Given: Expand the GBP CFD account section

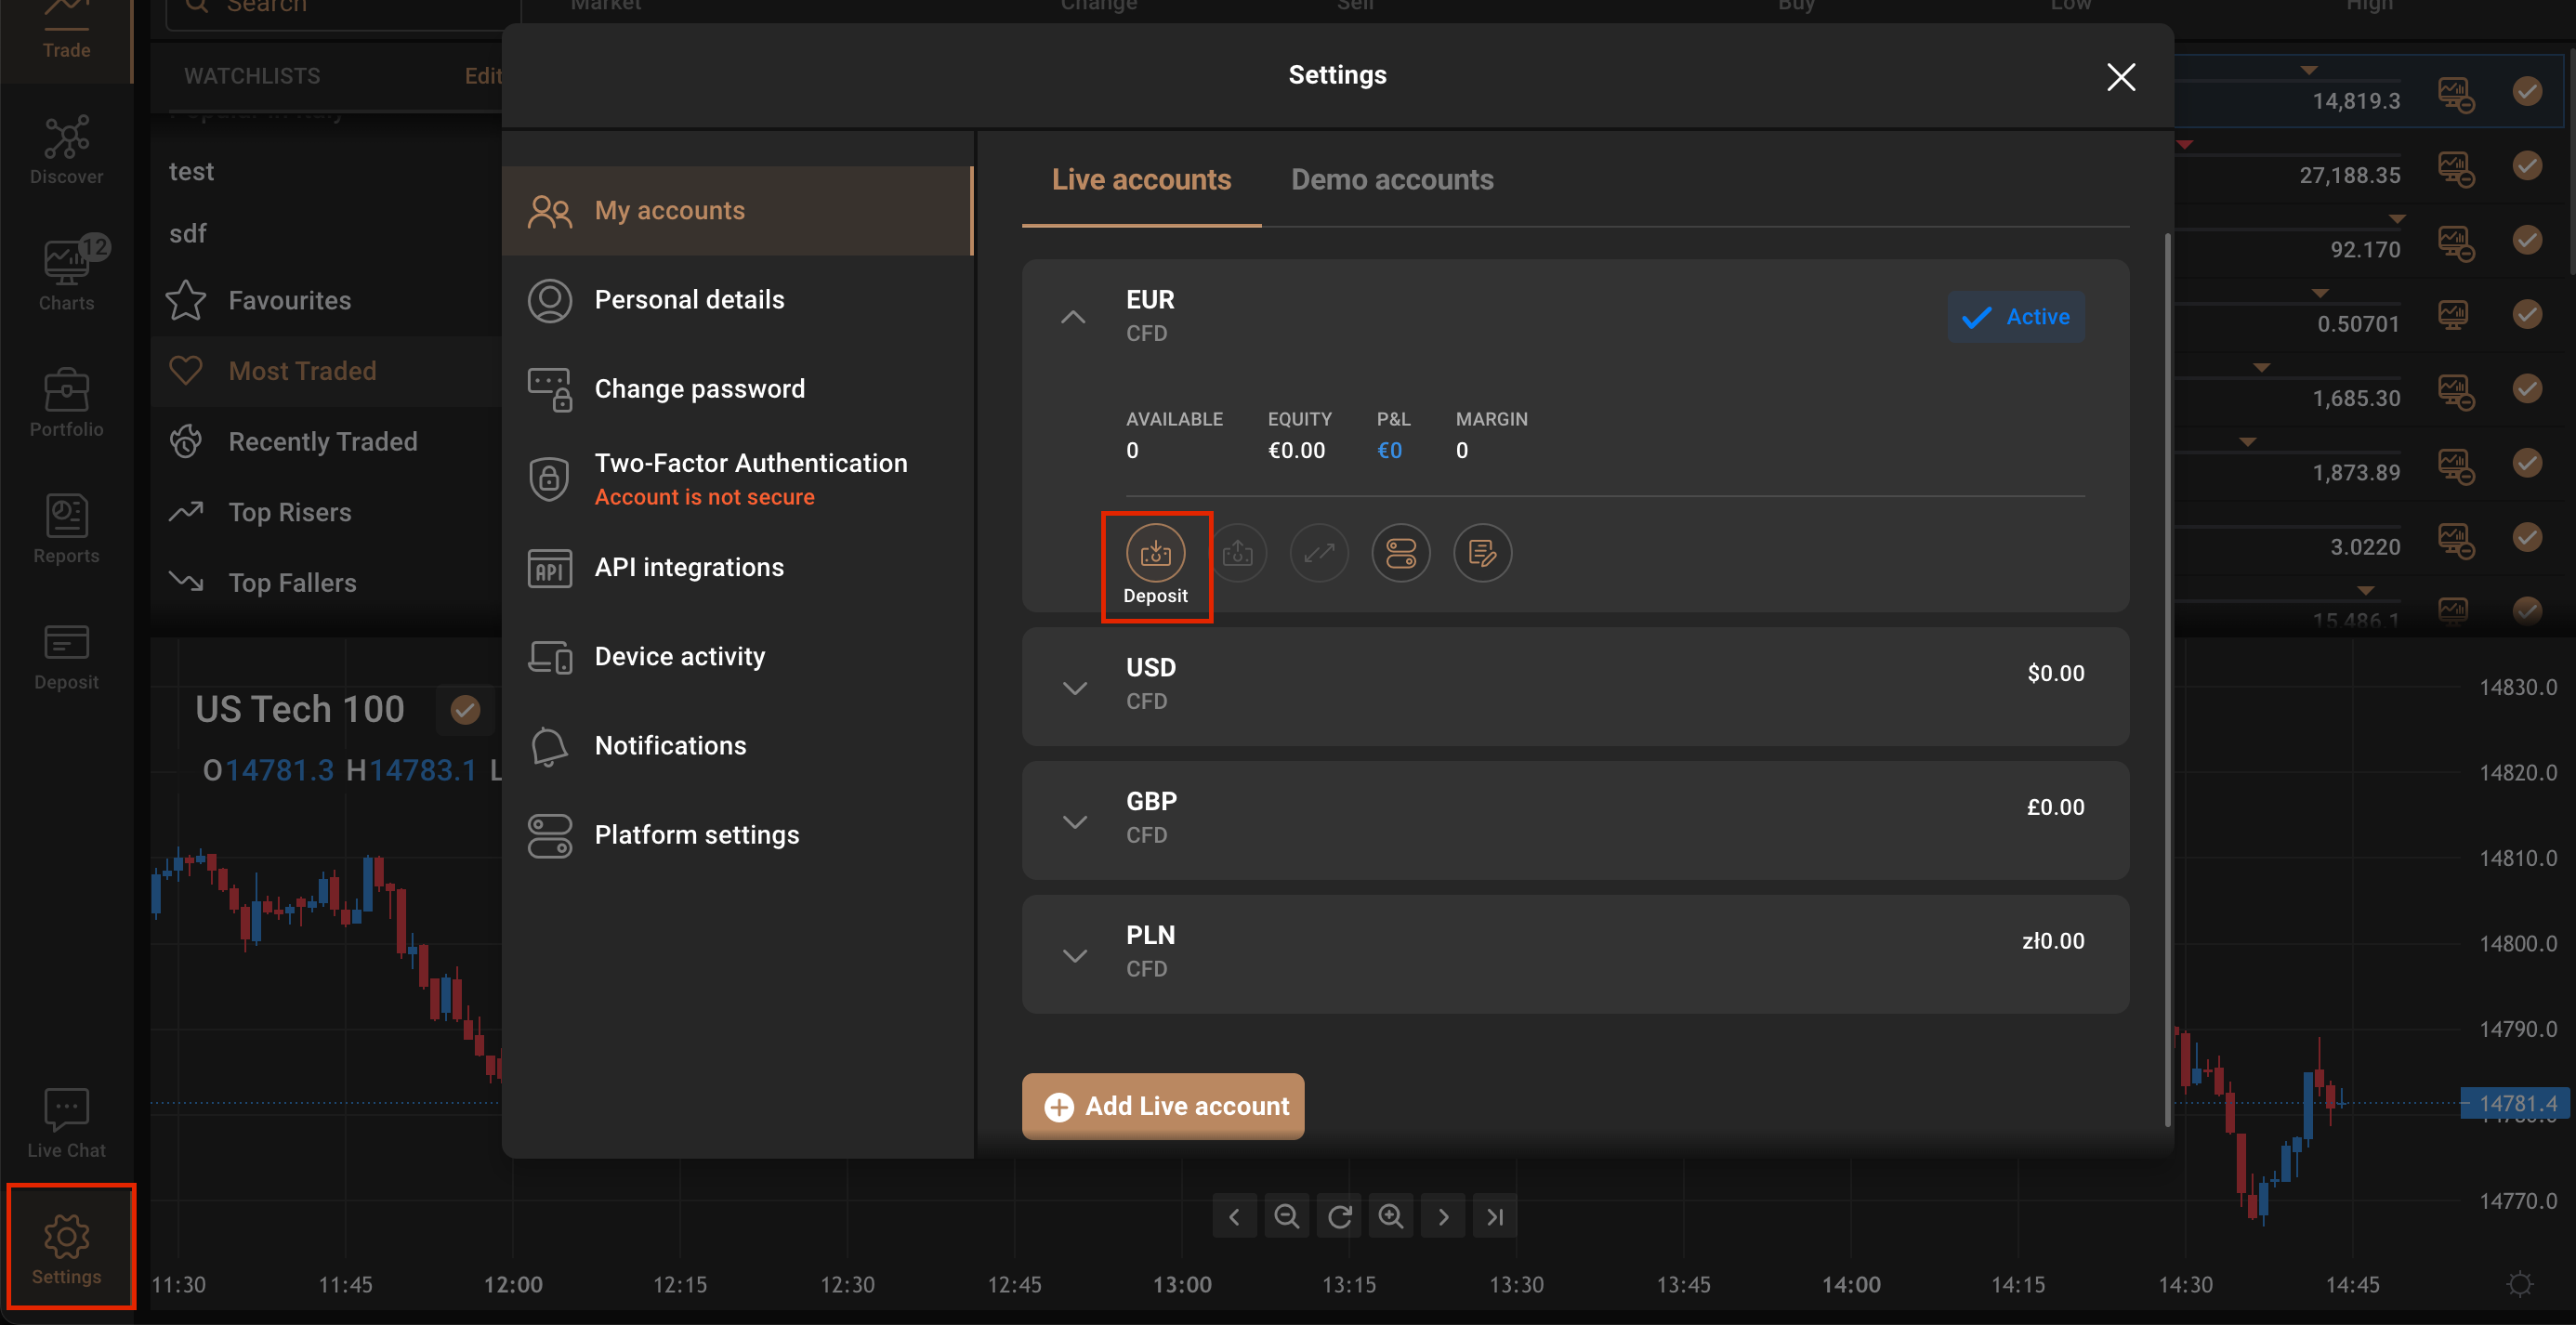Looking at the screenshot, I should coord(1073,820).
